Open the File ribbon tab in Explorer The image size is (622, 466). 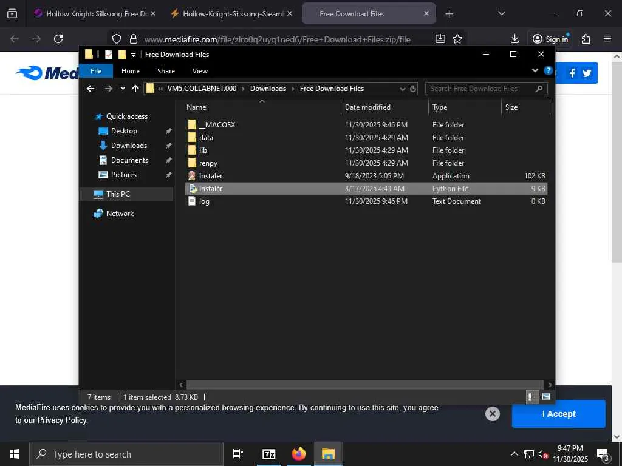(x=96, y=71)
